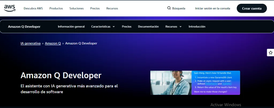Click IA generativa breadcrumb link

(x=31, y=43)
